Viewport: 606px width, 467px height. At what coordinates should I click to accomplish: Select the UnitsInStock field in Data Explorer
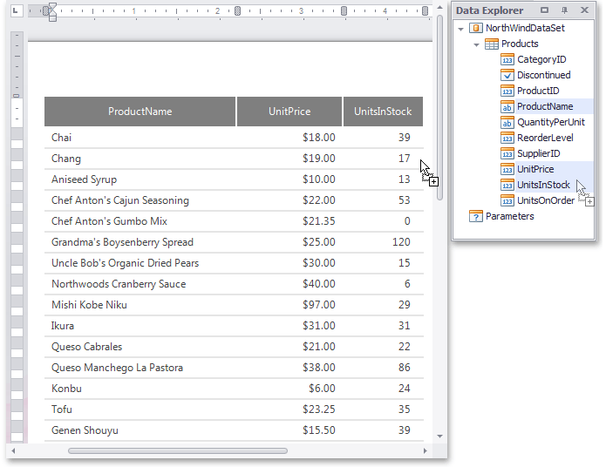[x=543, y=185]
